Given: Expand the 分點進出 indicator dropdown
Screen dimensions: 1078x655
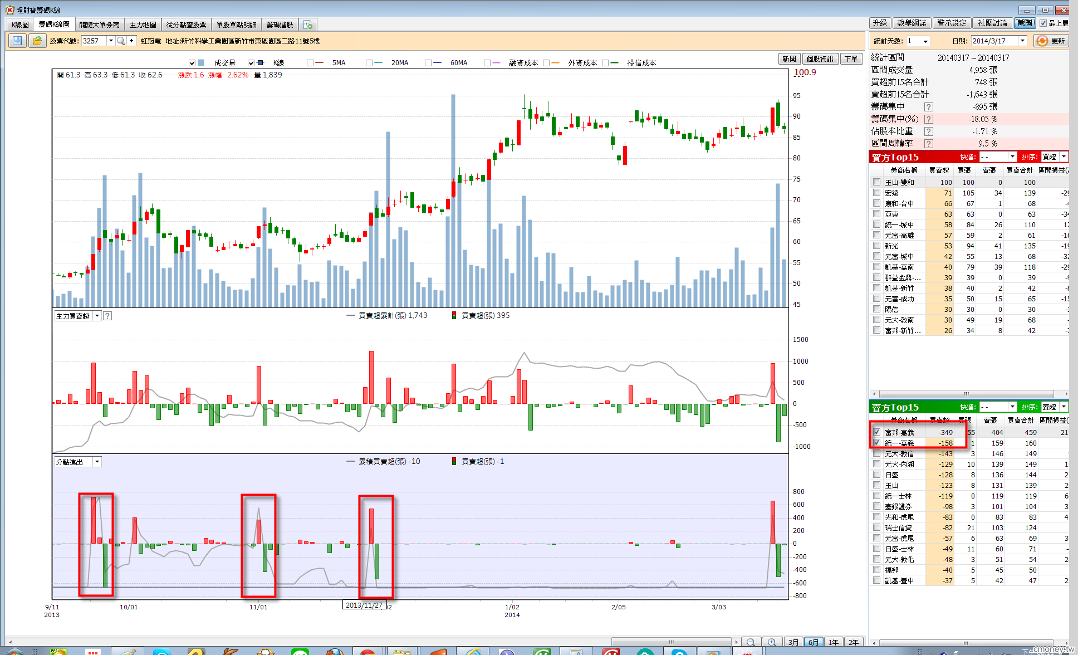Looking at the screenshot, I should 97,462.
